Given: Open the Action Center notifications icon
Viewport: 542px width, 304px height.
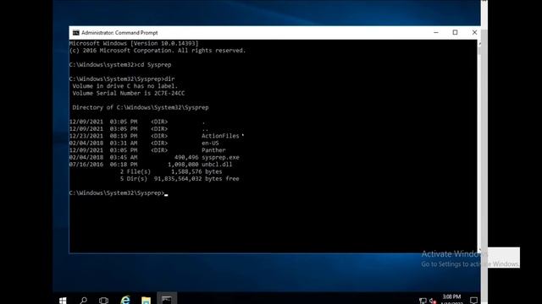Looking at the screenshot, I should tap(473, 301).
